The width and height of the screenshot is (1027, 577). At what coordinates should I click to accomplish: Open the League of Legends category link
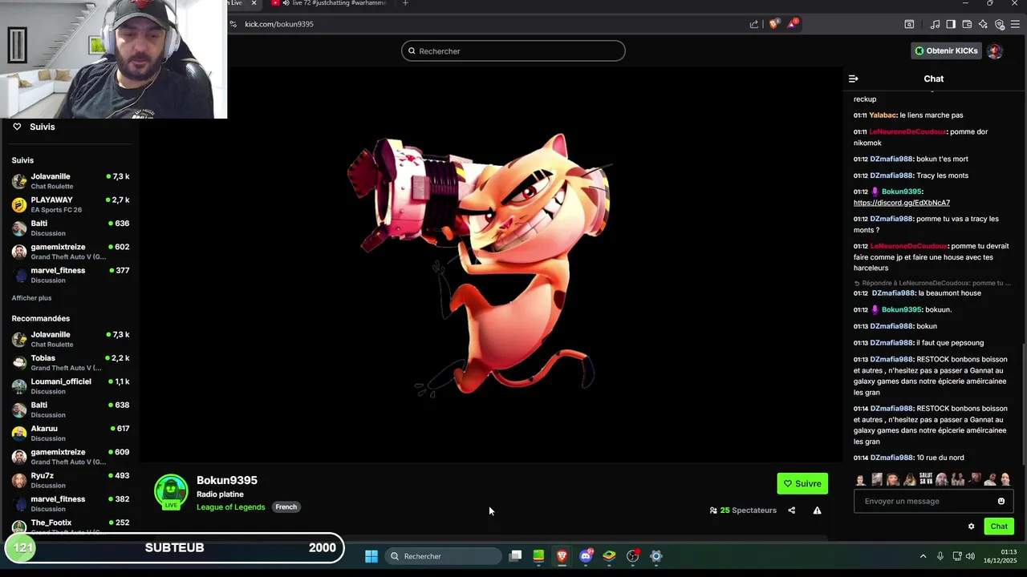click(230, 506)
